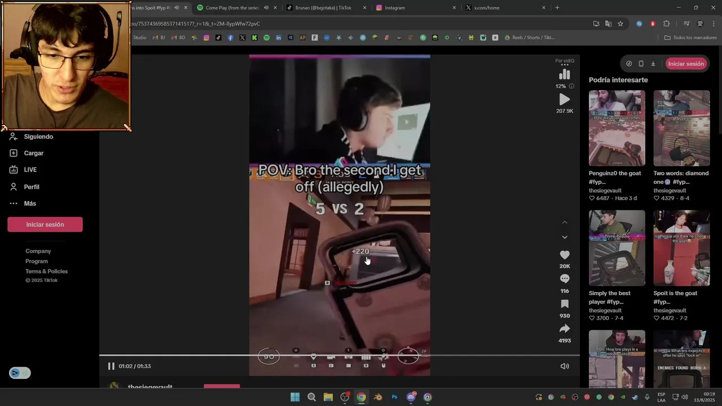Open the Program footer link
This screenshot has width=722, height=406.
tap(37, 261)
